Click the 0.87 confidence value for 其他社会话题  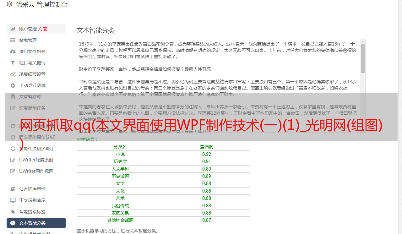click(207, 220)
